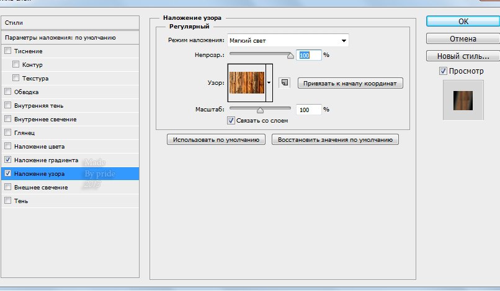The height and width of the screenshot is (291, 500).
Task: Toggle the Тиснение checkbox
Action: pyautogui.click(x=8, y=51)
